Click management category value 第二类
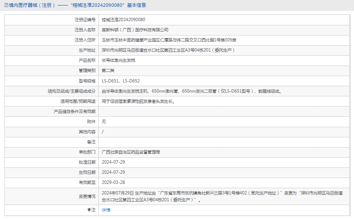Image resolution: width=354 pixels, height=219 pixels. 108,70
